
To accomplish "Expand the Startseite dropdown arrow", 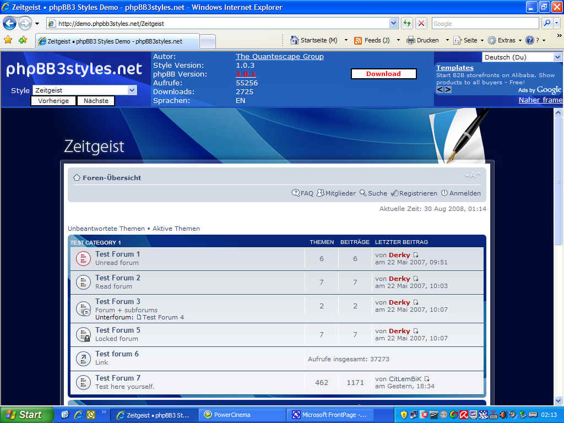I will click(346, 40).
